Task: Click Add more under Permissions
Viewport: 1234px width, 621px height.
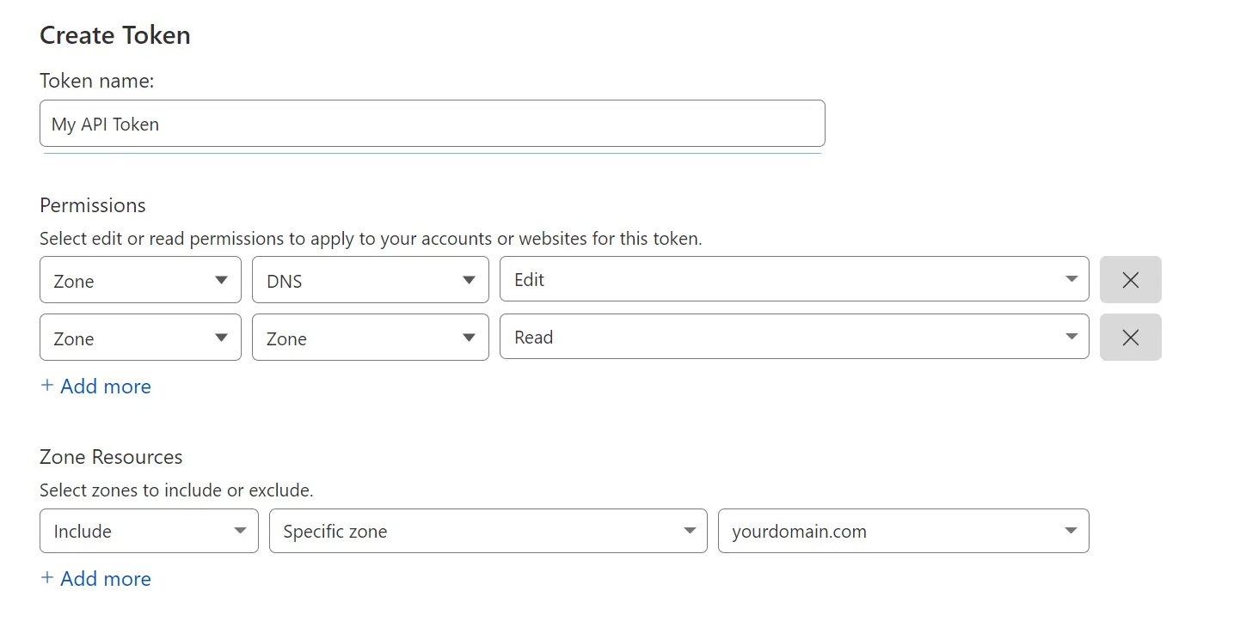Action: (x=95, y=386)
